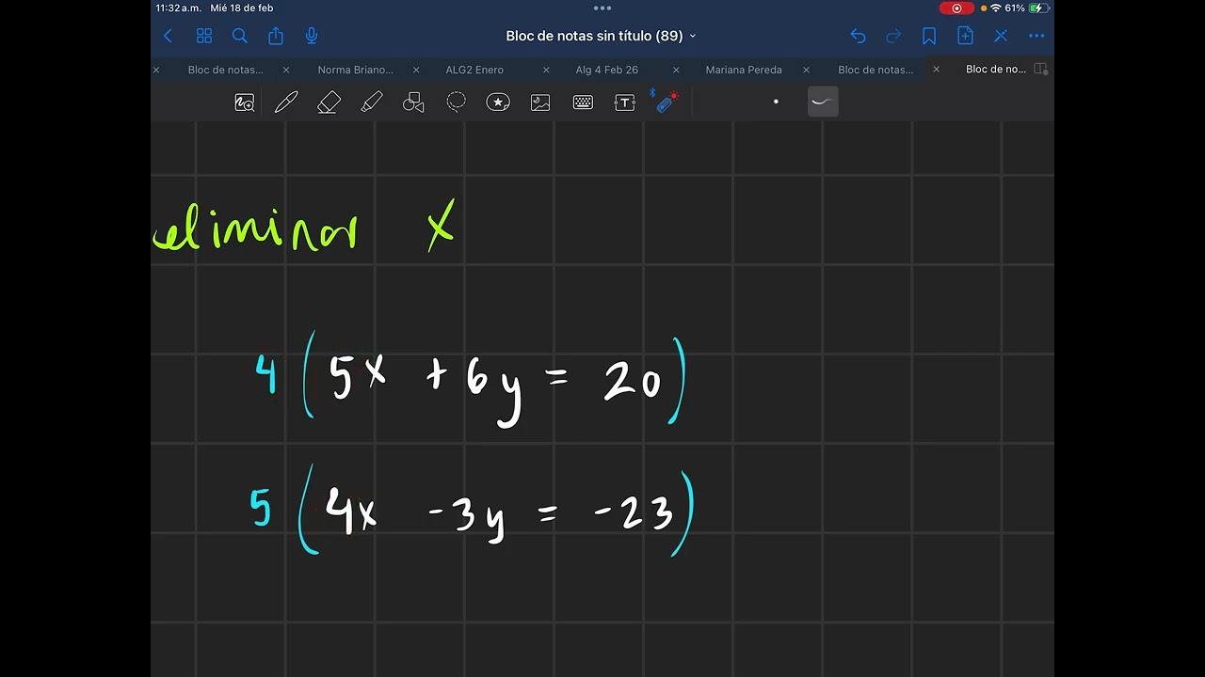The image size is (1205, 677).
Task: Select the curved stroke style swatch
Action: coord(823,102)
